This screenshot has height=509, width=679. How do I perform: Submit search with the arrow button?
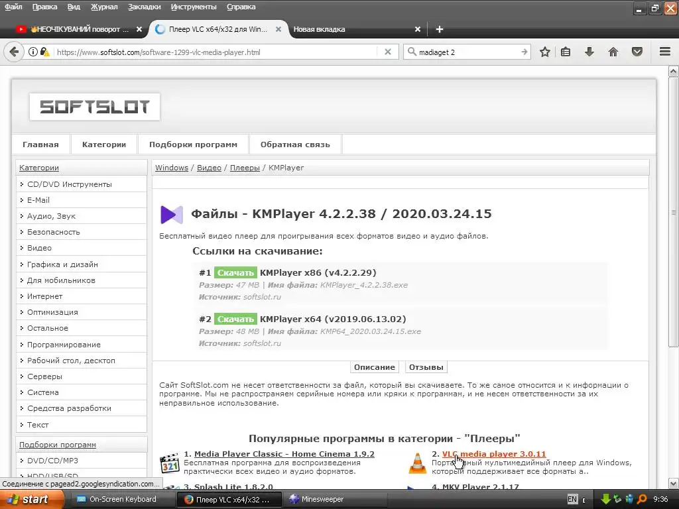[x=525, y=52]
